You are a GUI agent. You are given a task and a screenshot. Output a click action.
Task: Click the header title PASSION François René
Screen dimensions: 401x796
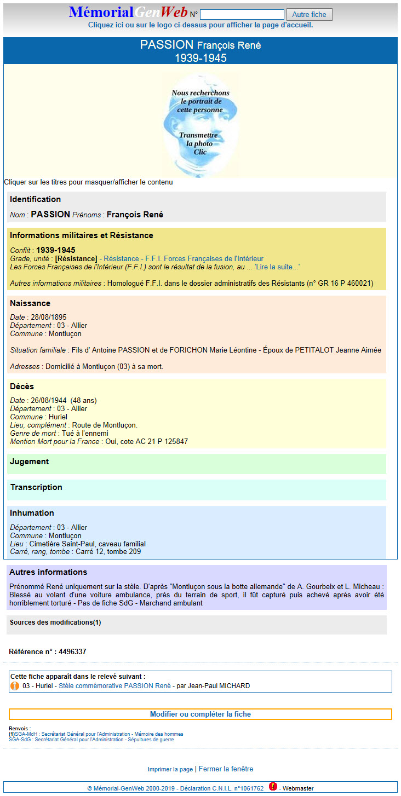[x=200, y=45]
